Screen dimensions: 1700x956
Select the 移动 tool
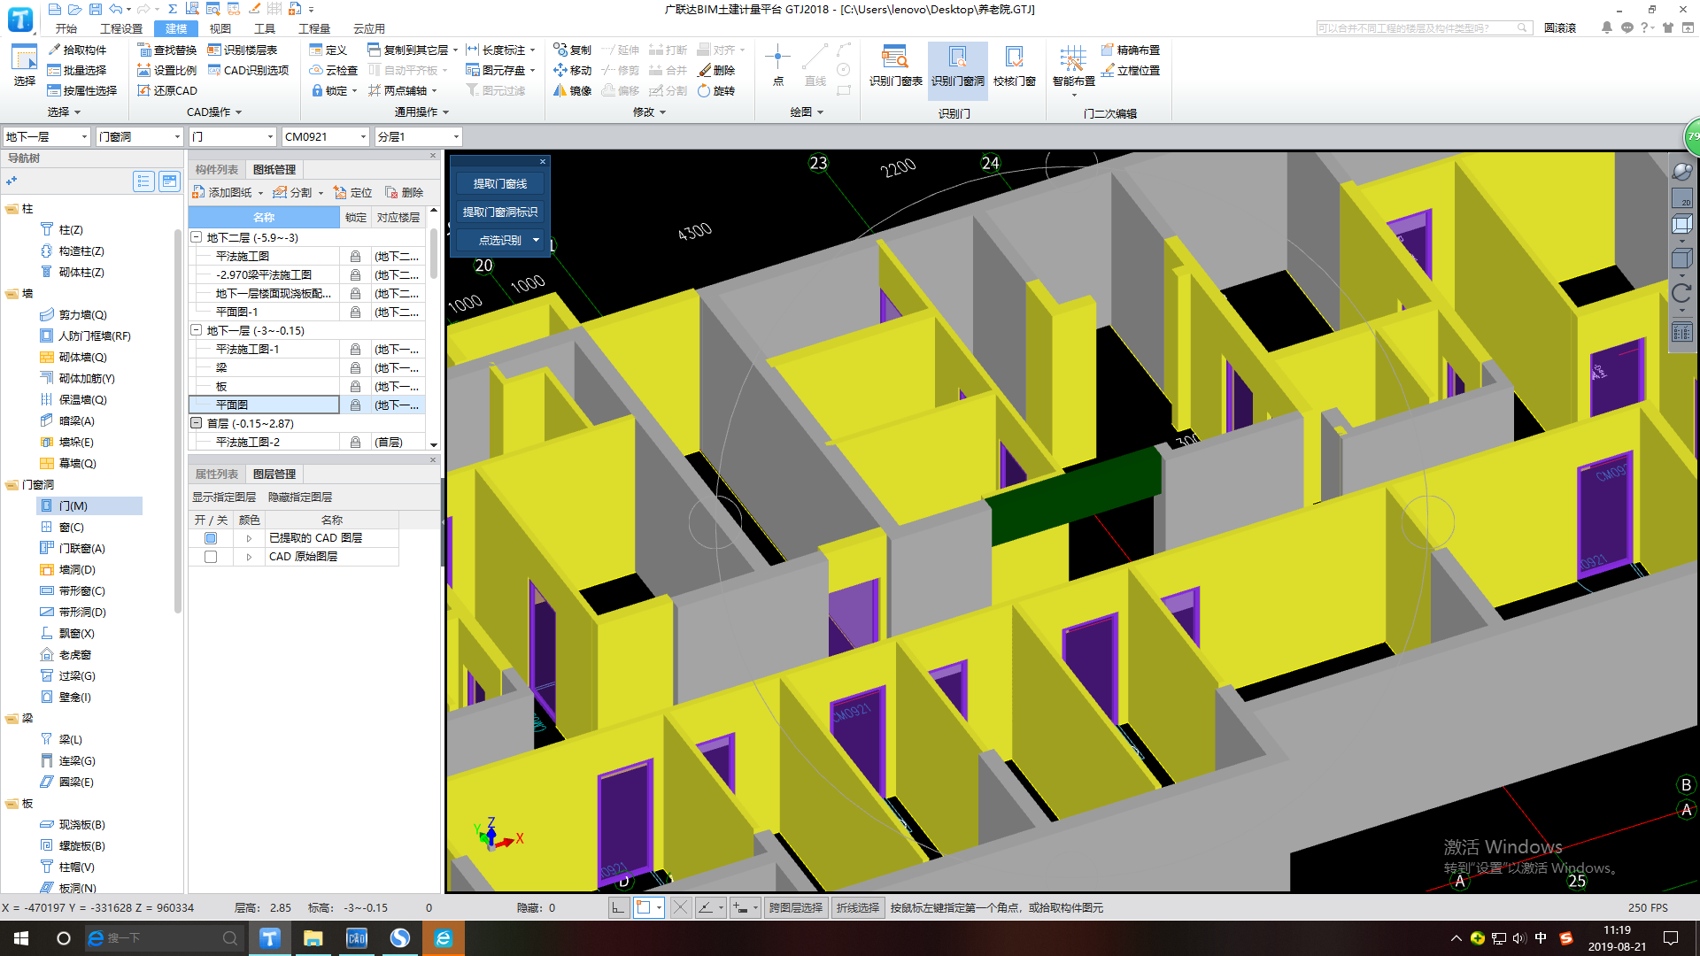click(572, 70)
